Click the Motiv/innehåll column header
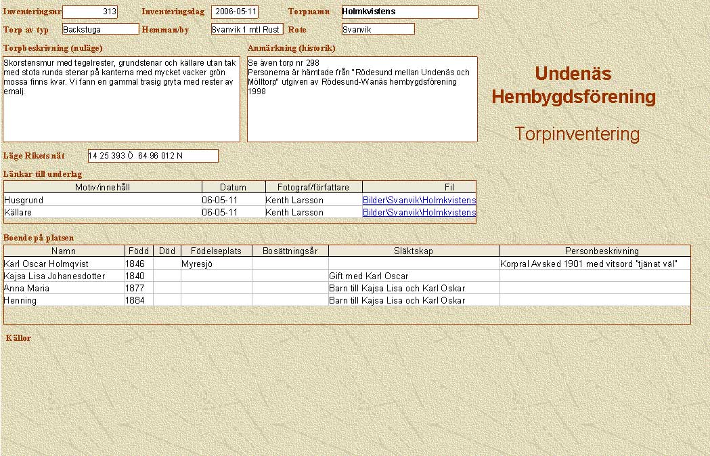The height and width of the screenshot is (456, 710). (103, 187)
